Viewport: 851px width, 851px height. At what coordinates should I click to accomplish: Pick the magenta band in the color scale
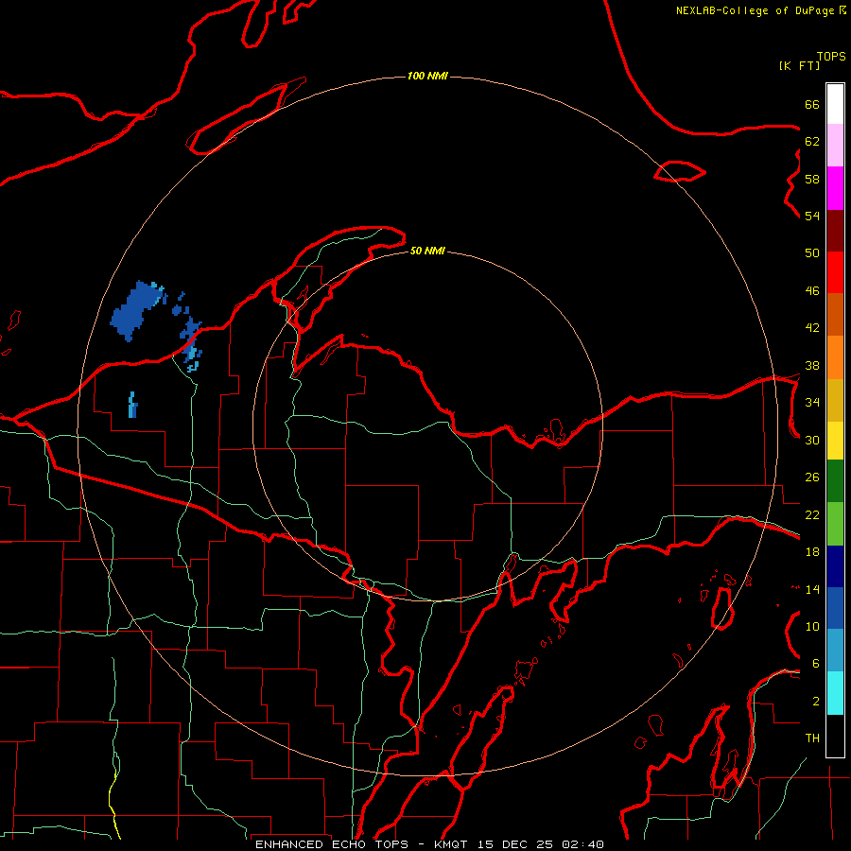(x=835, y=188)
